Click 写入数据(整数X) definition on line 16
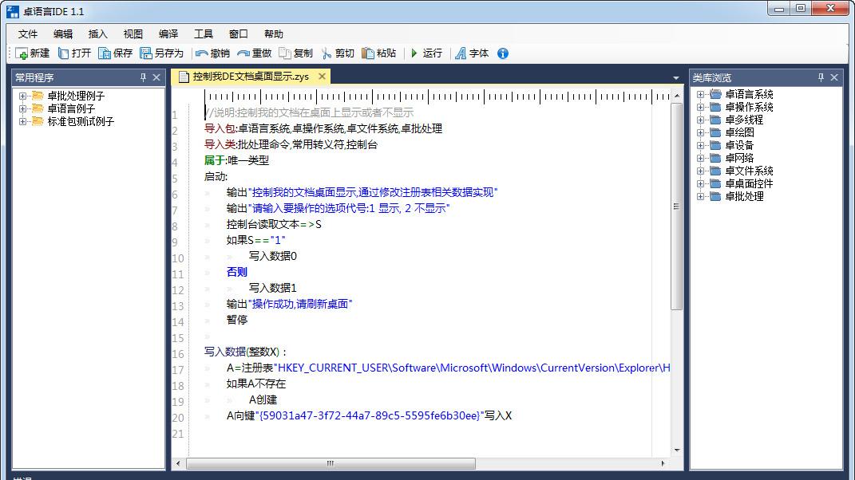 click(x=245, y=352)
